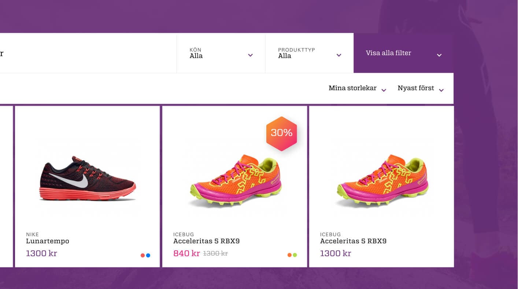Choose the orange color dot on the discounted Icebug
The height and width of the screenshot is (289, 518).
(290, 255)
